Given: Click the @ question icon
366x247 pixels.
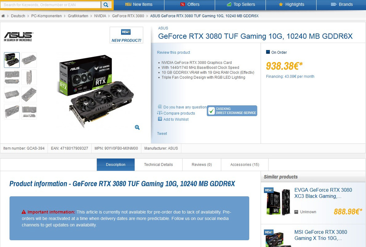Looking at the screenshot, I should pos(160,107).
